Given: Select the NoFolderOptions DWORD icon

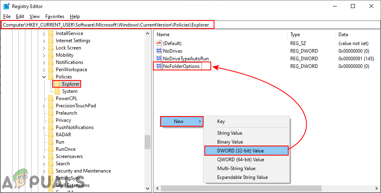Looking at the screenshot, I should tap(159, 66).
